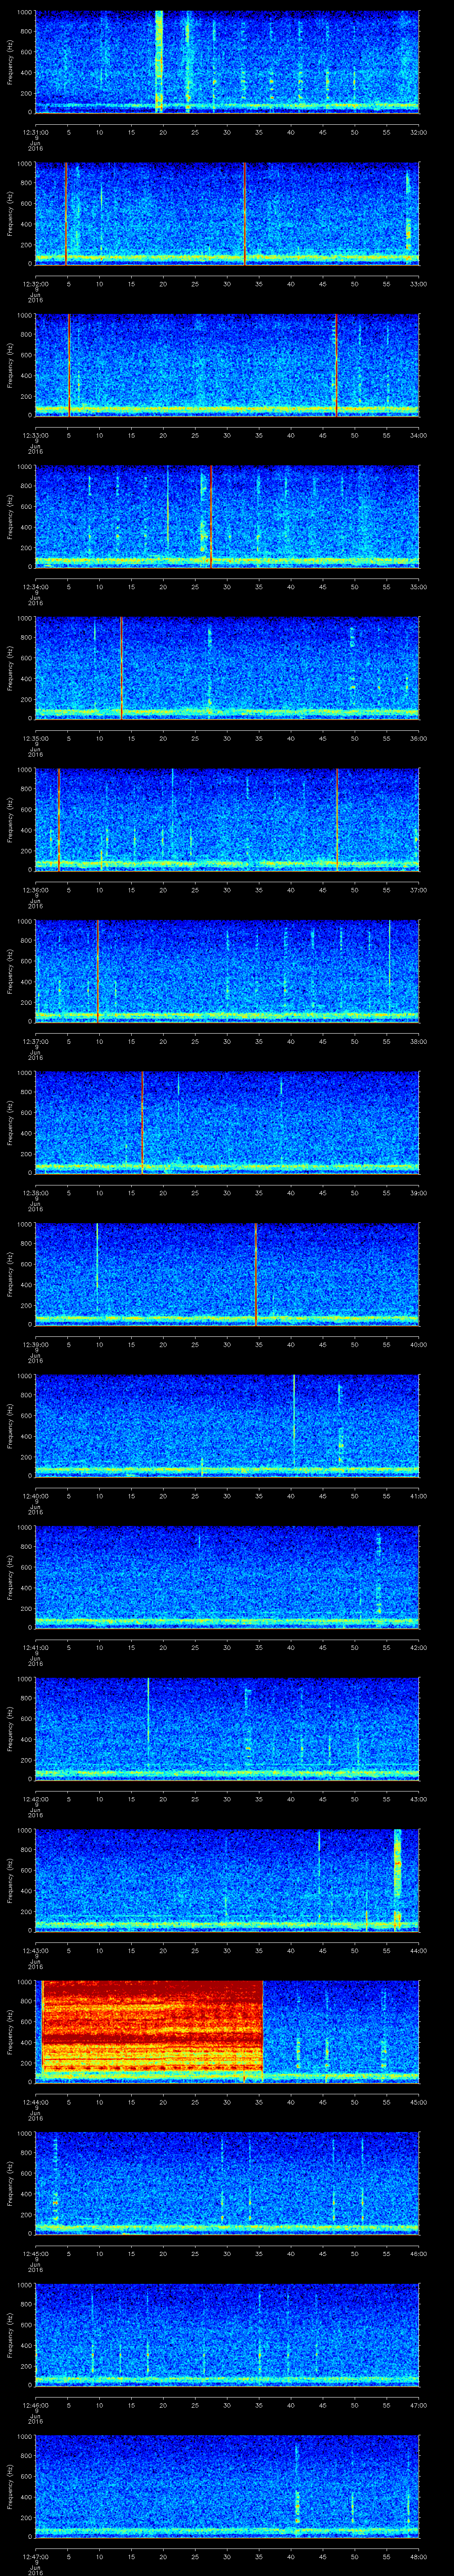Click red vertical line near 47 s in 12:33 panel
The image size is (454, 2576).
coord(336,364)
